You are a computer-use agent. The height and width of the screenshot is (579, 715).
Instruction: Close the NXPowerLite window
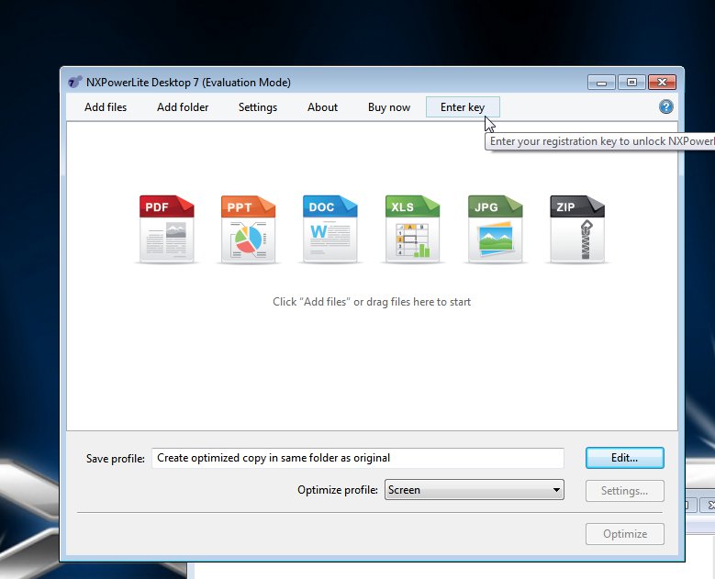point(662,83)
